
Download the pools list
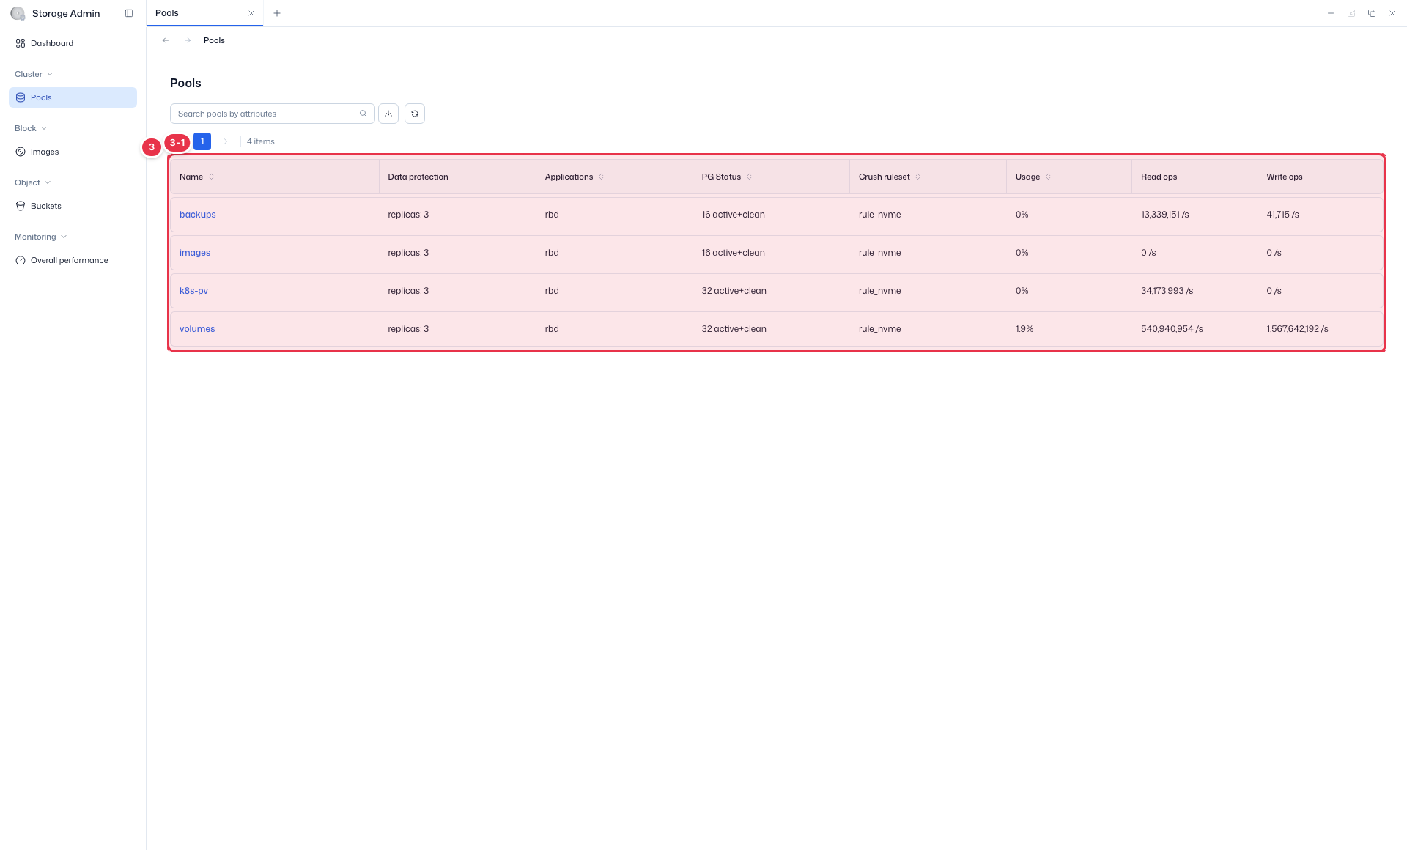(388, 114)
